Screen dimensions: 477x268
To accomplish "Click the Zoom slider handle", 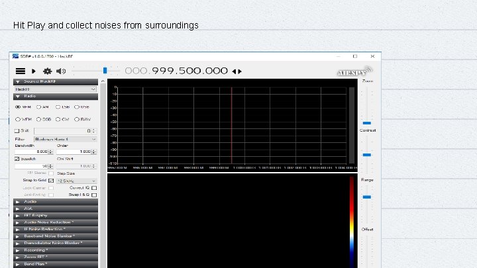I will click(367, 123).
